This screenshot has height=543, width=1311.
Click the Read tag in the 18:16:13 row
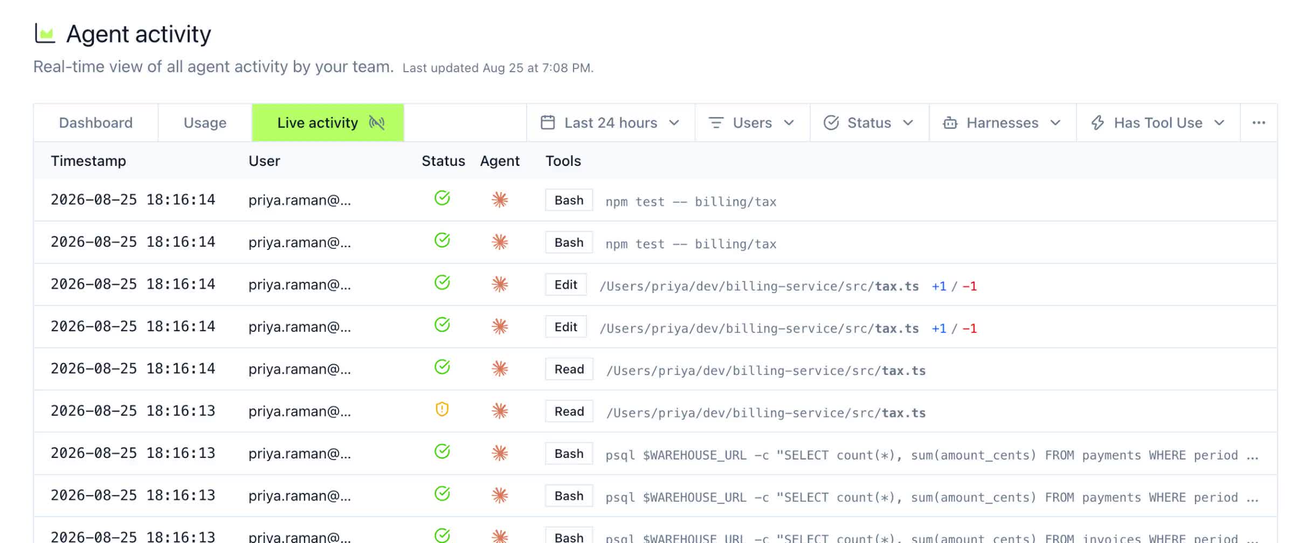(569, 412)
